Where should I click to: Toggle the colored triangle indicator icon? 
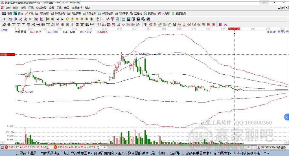[42, 19]
